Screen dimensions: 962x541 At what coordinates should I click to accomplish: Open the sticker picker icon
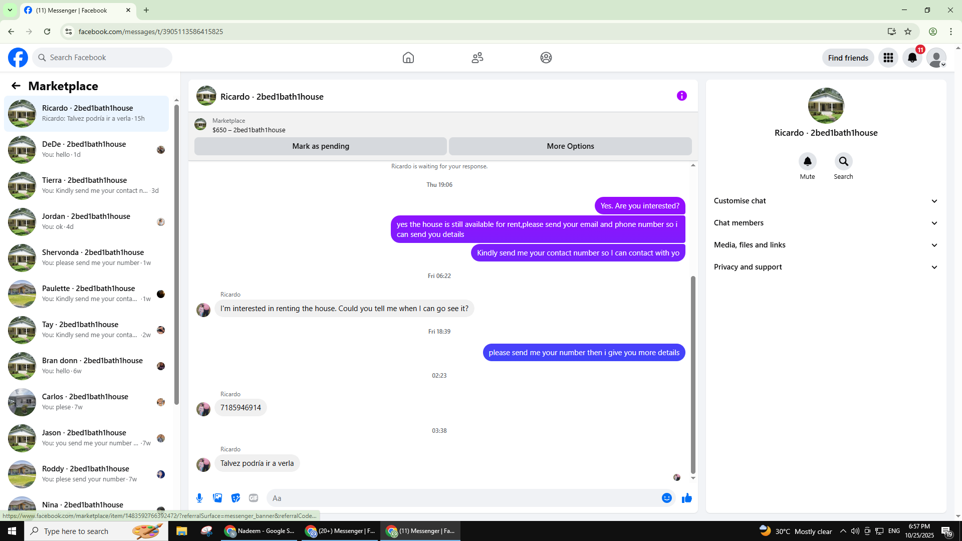pos(235,498)
